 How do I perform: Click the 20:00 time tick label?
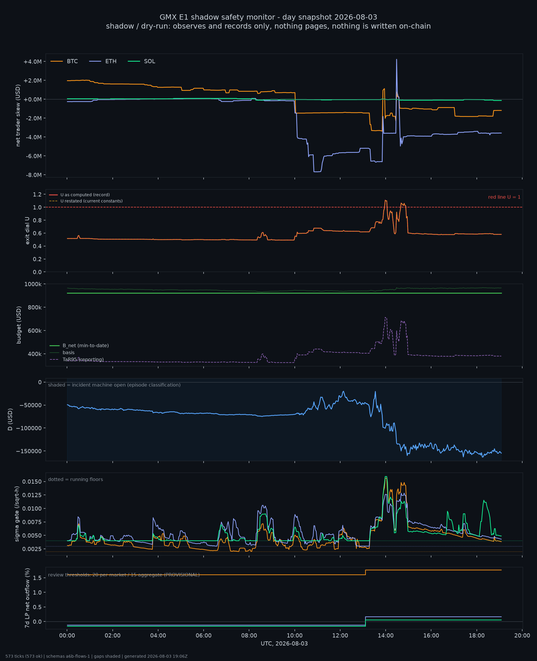pyautogui.click(x=522, y=636)
